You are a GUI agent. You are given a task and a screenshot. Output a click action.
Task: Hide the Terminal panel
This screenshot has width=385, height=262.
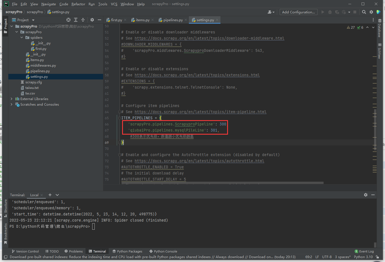[373, 195]
